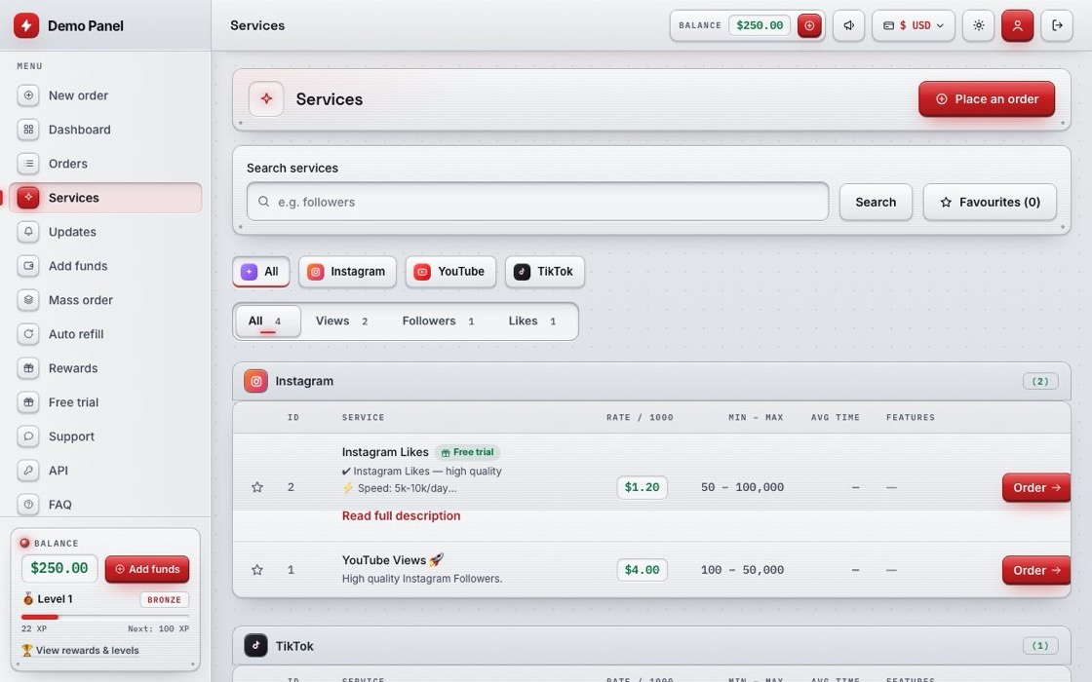The height and width of the screenshot is (682, 1092).
Task: Click the logout icon in header
Action: [x=1057, y=25]
